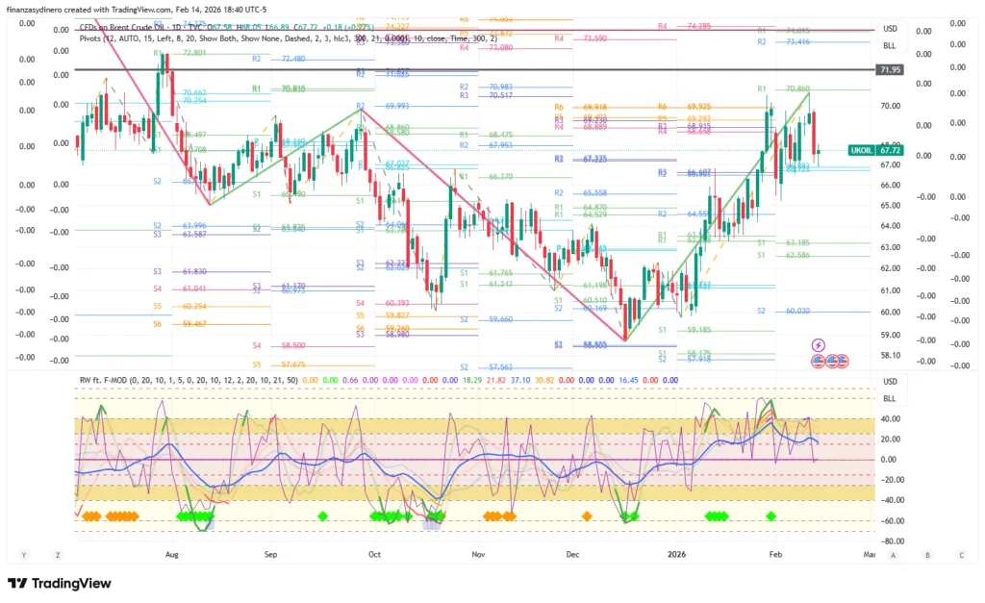Toggle the C scale button
The height and width of the screenshot is (603, 985).
click(x=961, y=555)
